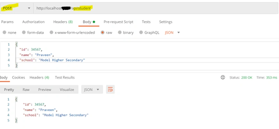Select the request Body tab
Image resolution: width=279 pixels, height=129 pixels.
(89, 22)
